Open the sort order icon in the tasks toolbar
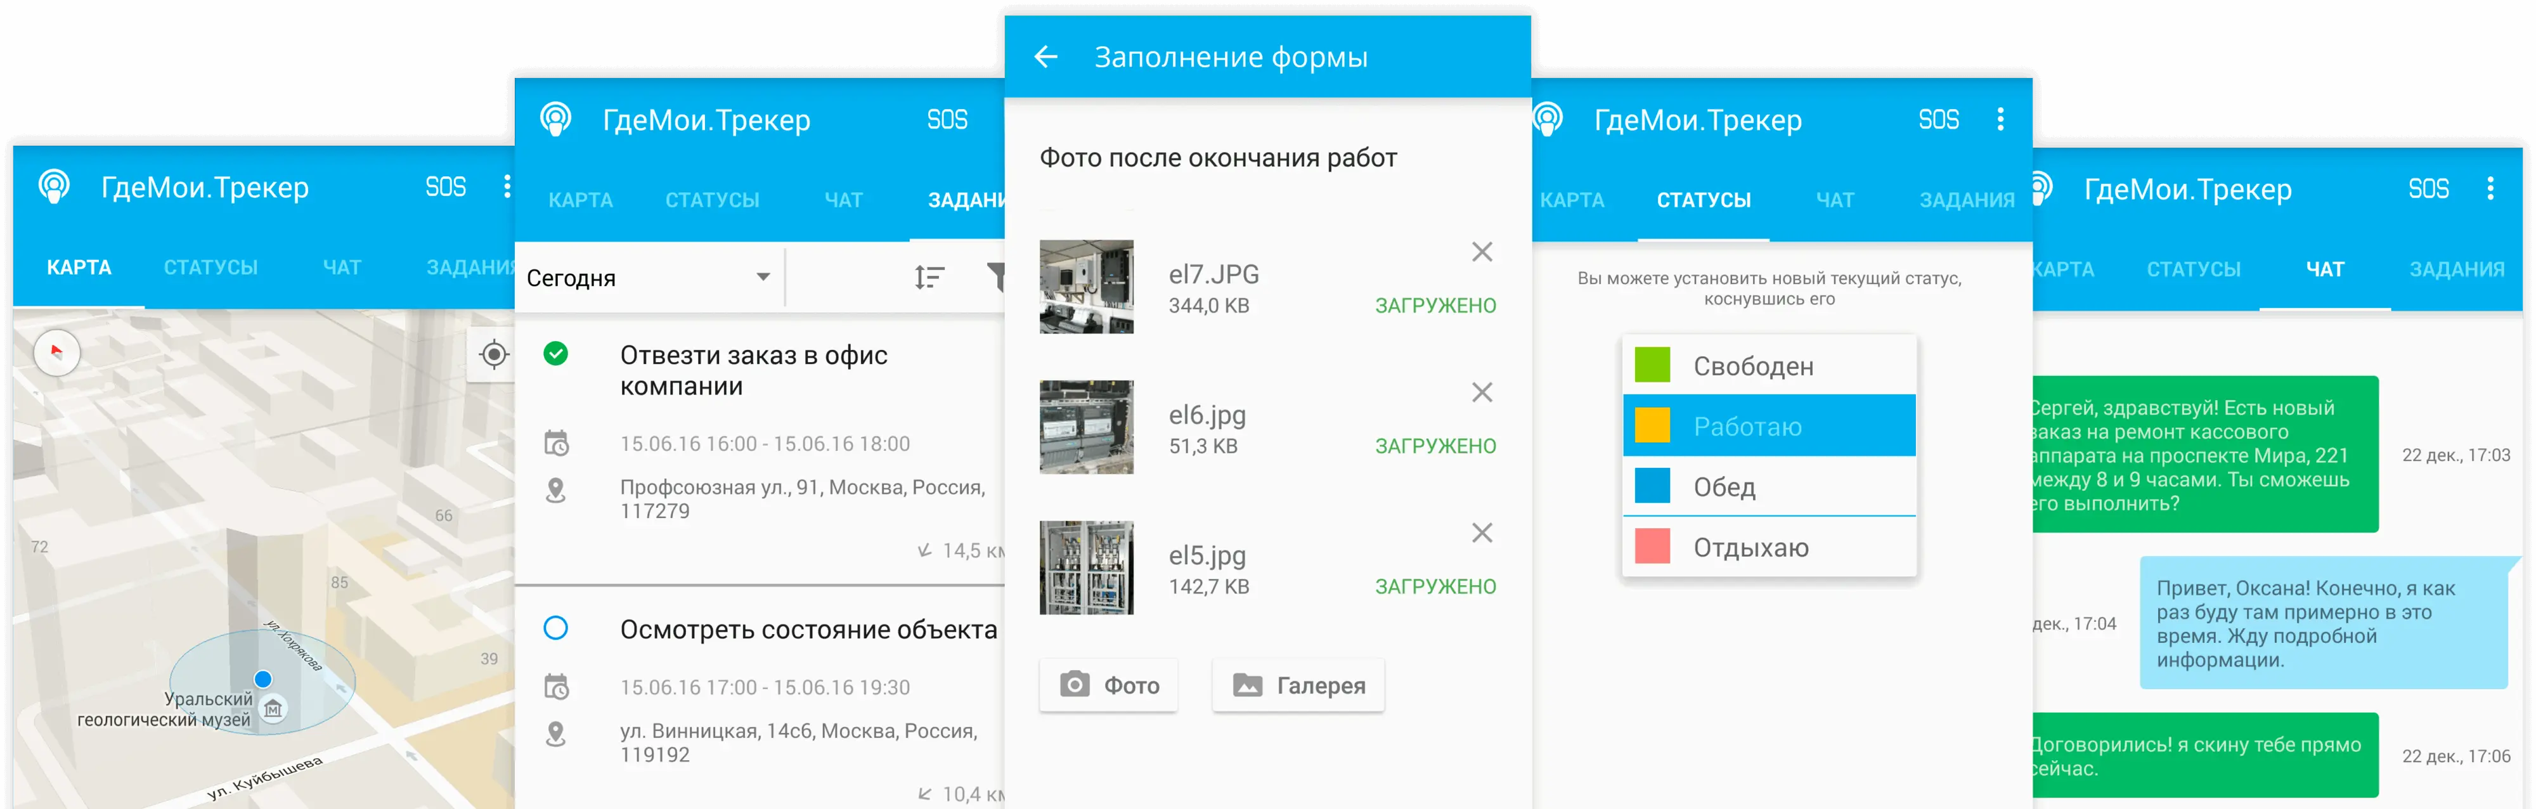This screenshot has width=2536, height=809. tap(928, 278)
